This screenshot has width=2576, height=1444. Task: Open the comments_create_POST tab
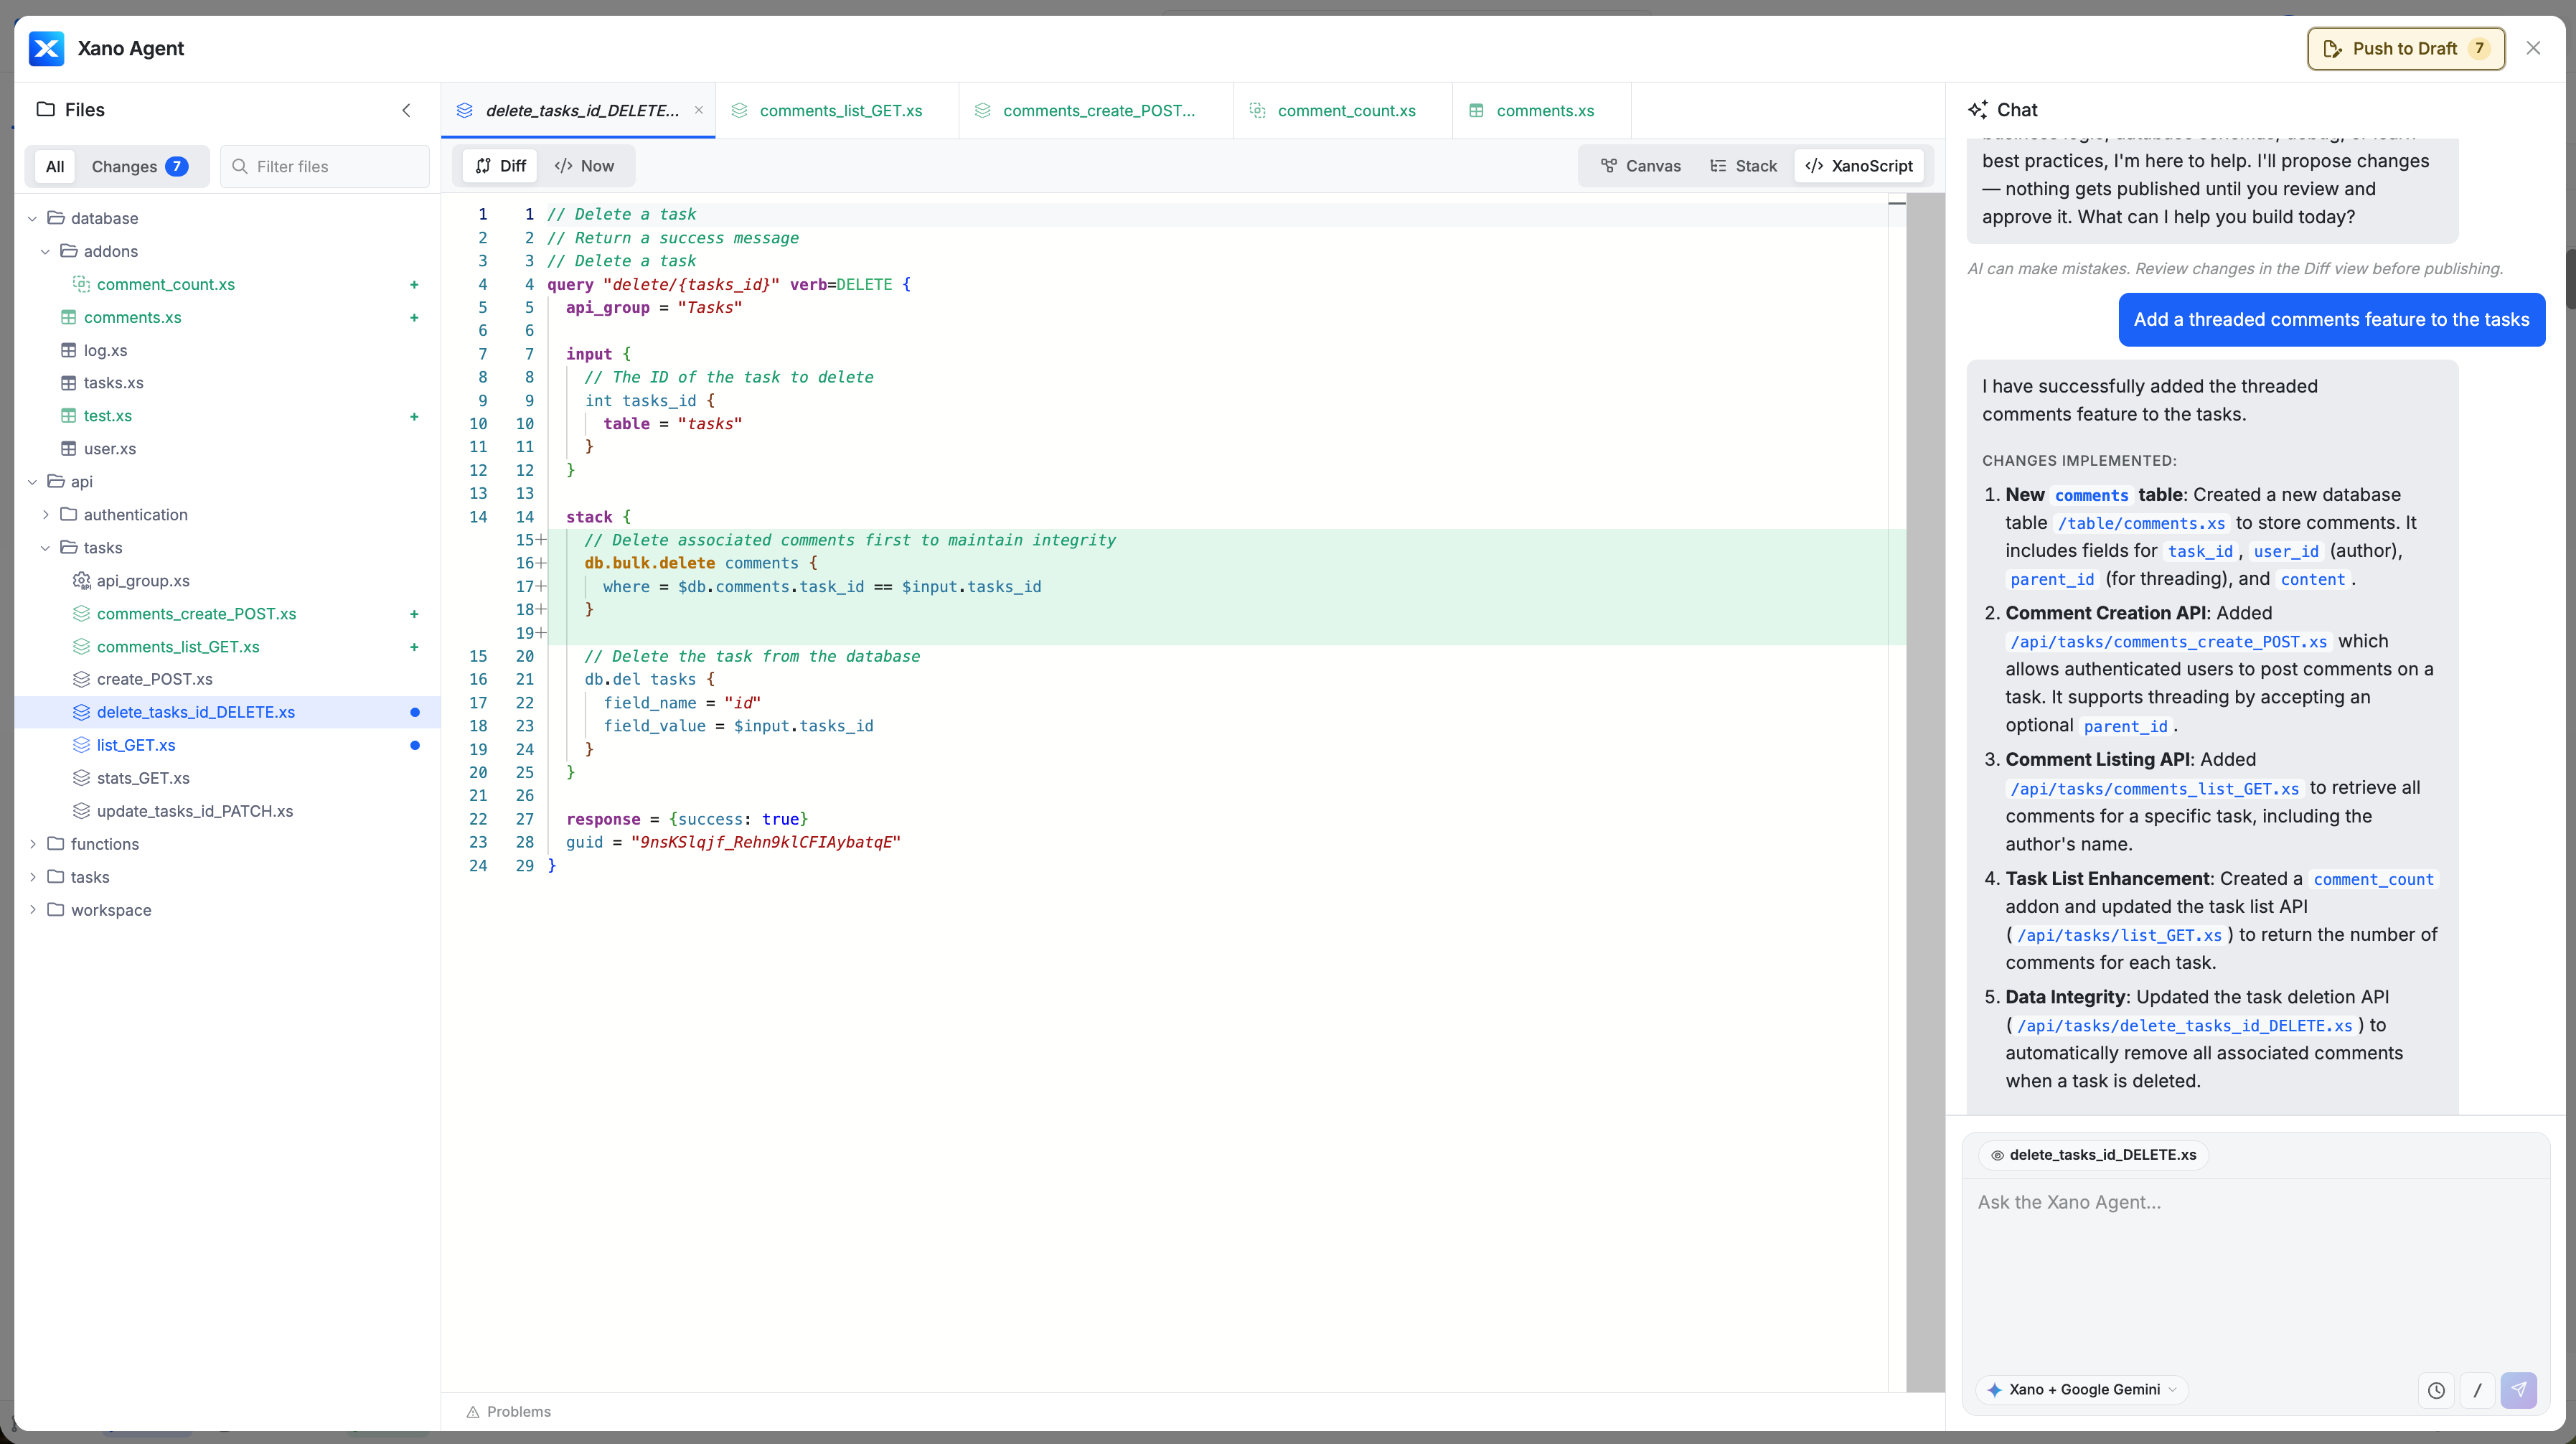coord(1096,110)
